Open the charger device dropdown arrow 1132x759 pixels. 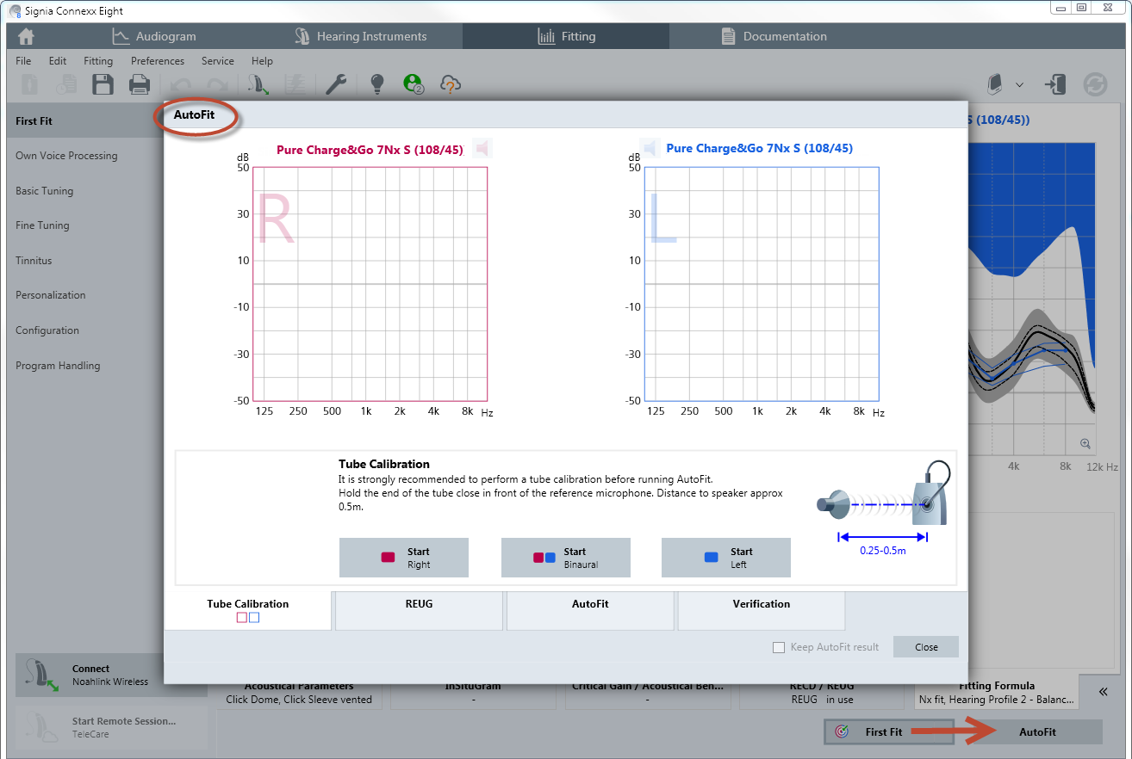1019,84
